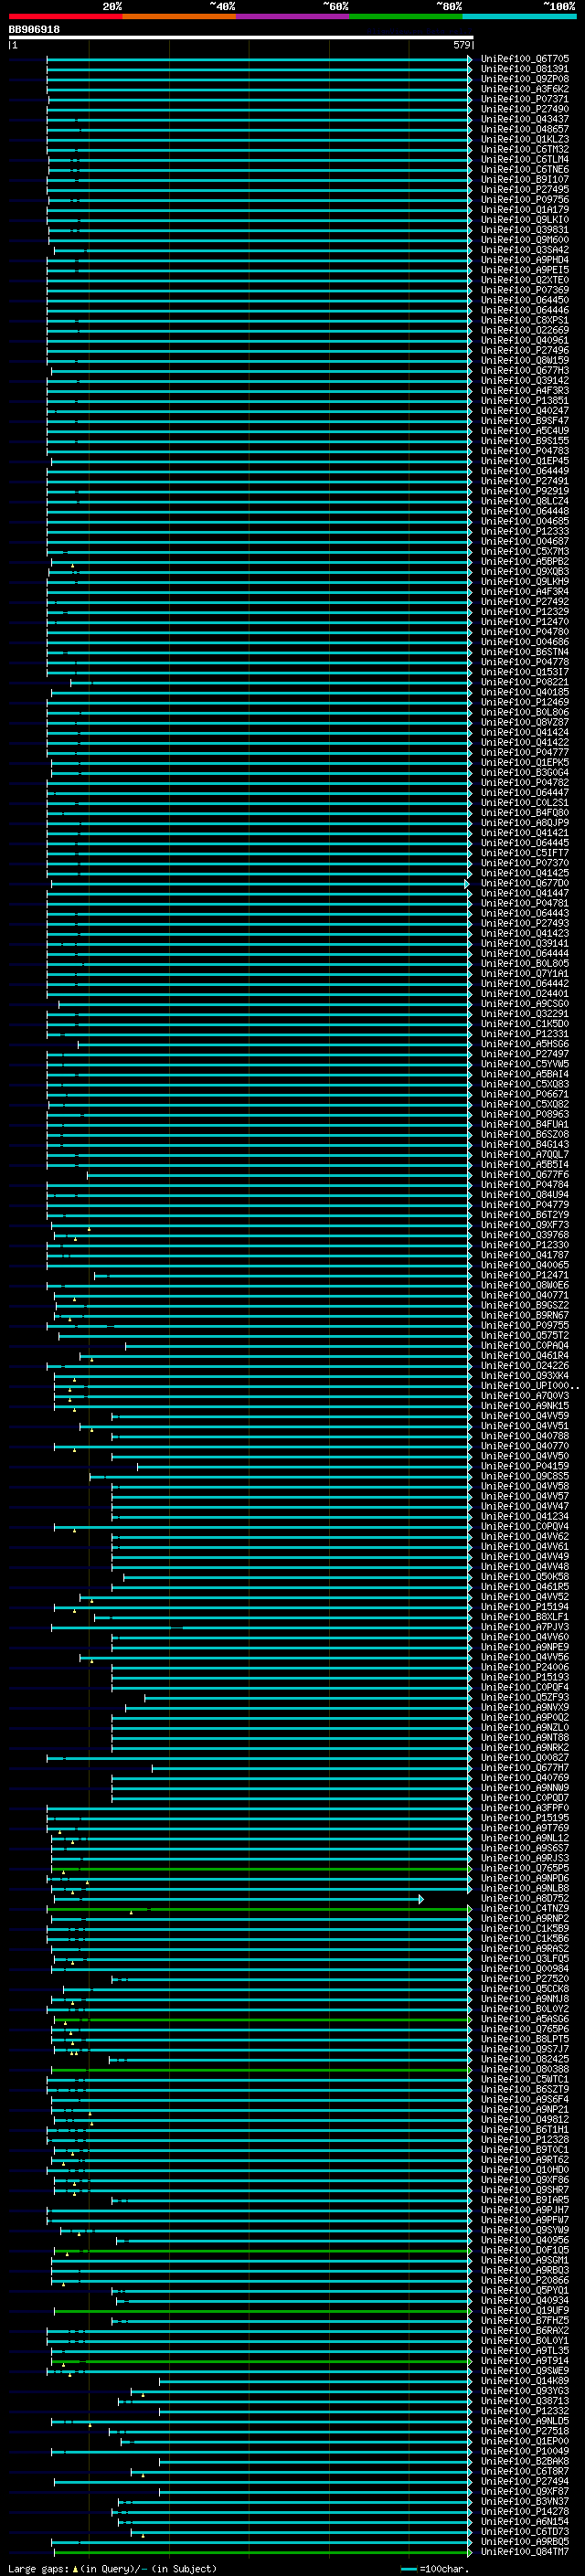Select label UniRef100_Q40771
Viewport: 585px width, 2576px height.
pos(525,1295)
